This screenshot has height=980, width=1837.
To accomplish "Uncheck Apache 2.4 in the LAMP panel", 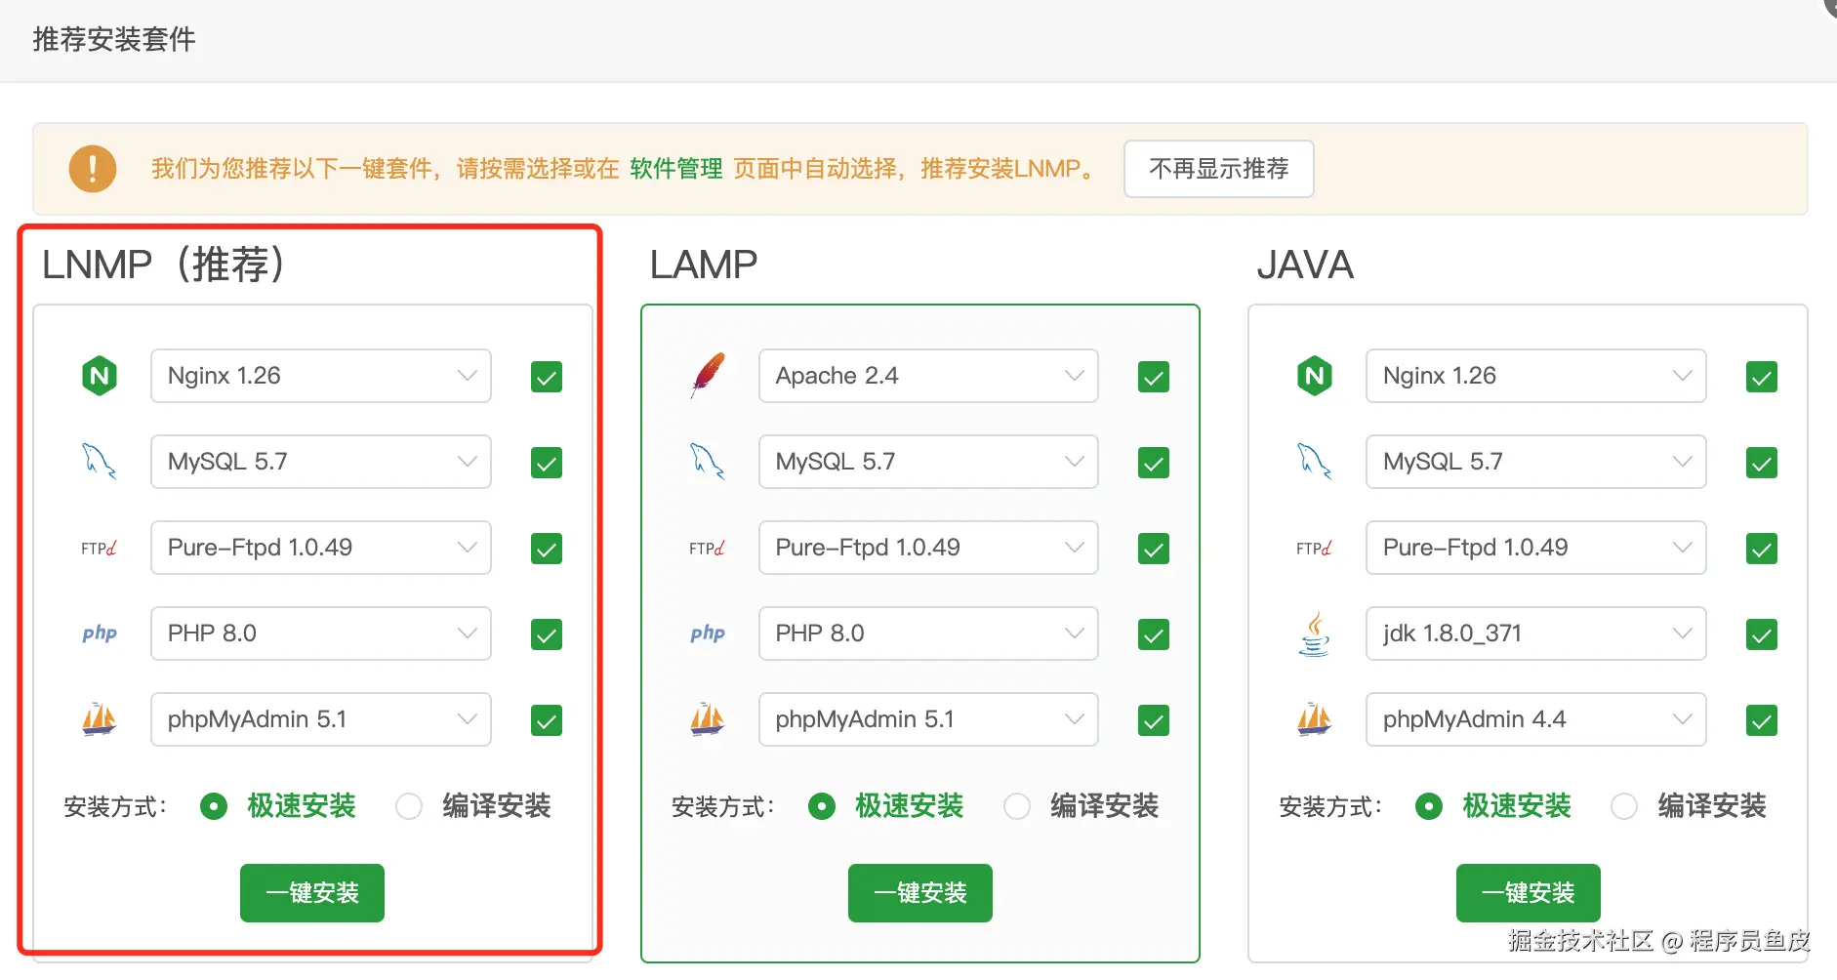I will point(1154,377).
